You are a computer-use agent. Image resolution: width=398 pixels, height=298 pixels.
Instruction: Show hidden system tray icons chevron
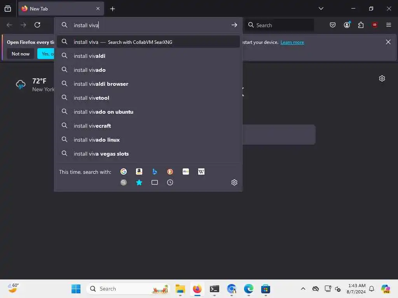point(303,289)
